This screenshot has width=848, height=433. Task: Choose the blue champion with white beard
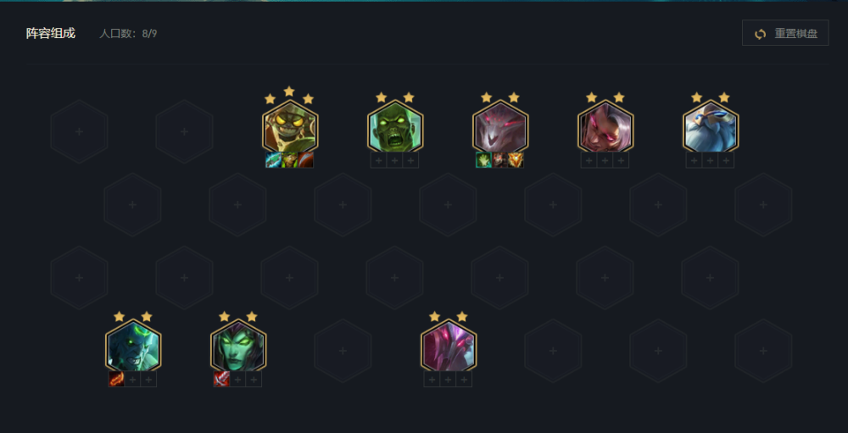tap(711, 130)
